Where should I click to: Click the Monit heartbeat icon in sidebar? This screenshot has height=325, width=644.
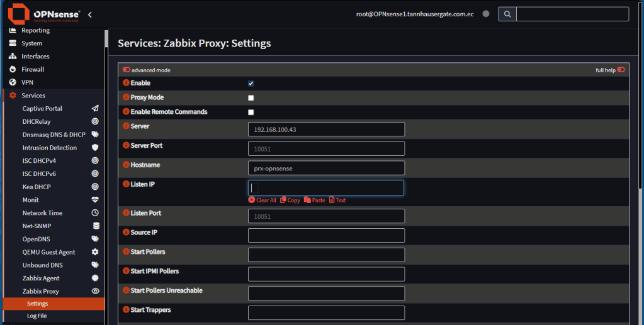(95, 200)
